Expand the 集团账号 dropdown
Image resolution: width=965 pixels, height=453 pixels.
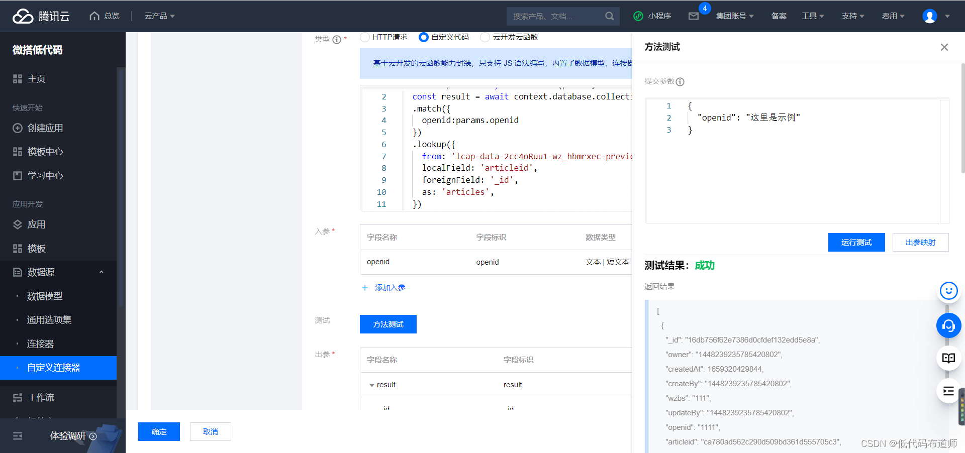(x=735, y=16)
